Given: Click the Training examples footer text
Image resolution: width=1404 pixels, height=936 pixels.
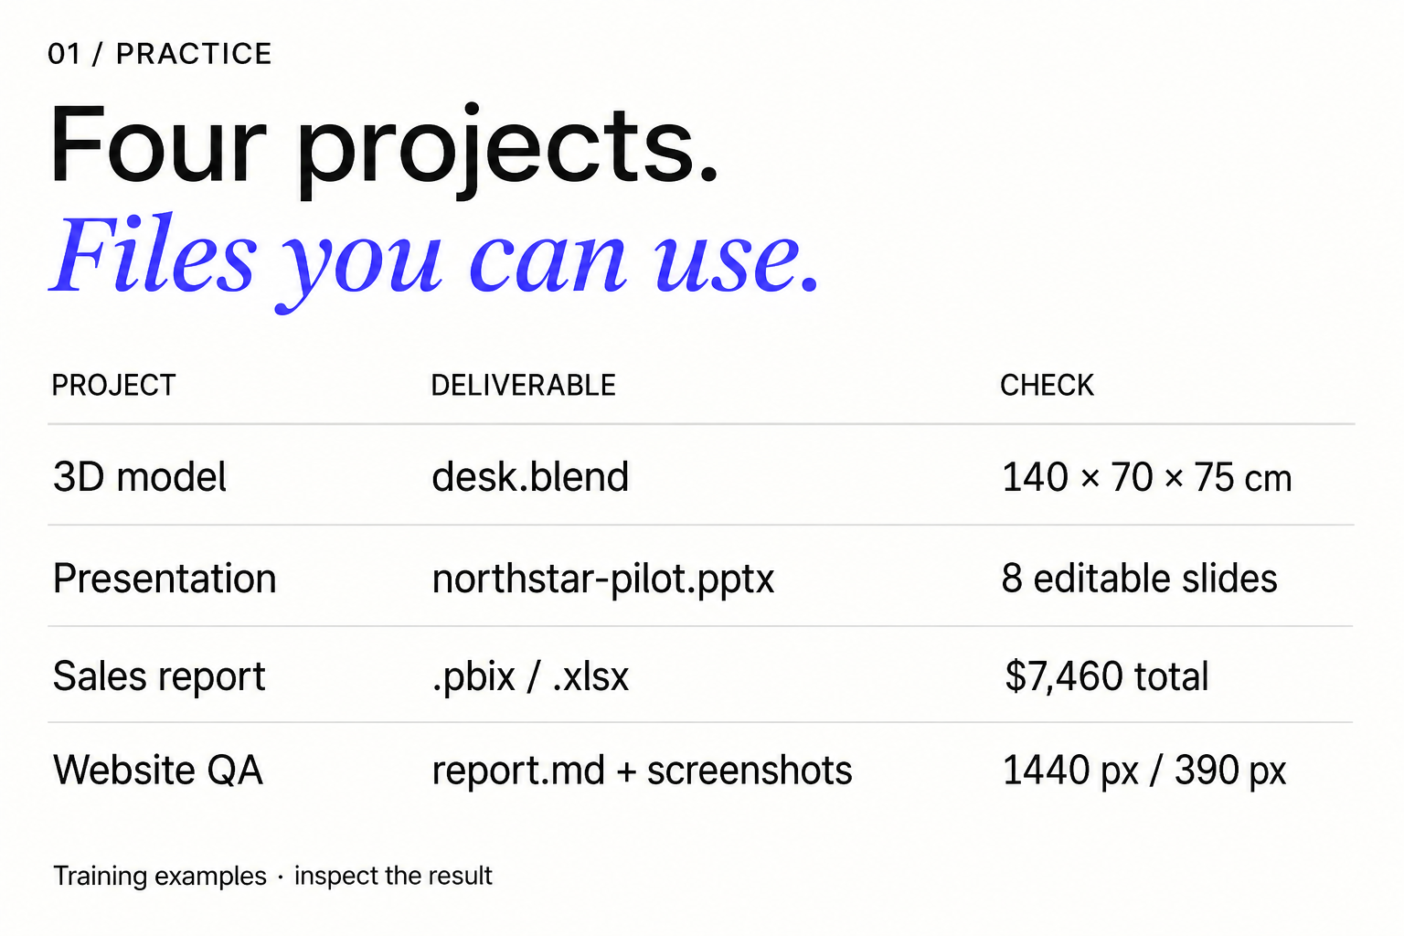Looking at the screenshot, I should 160,876.
